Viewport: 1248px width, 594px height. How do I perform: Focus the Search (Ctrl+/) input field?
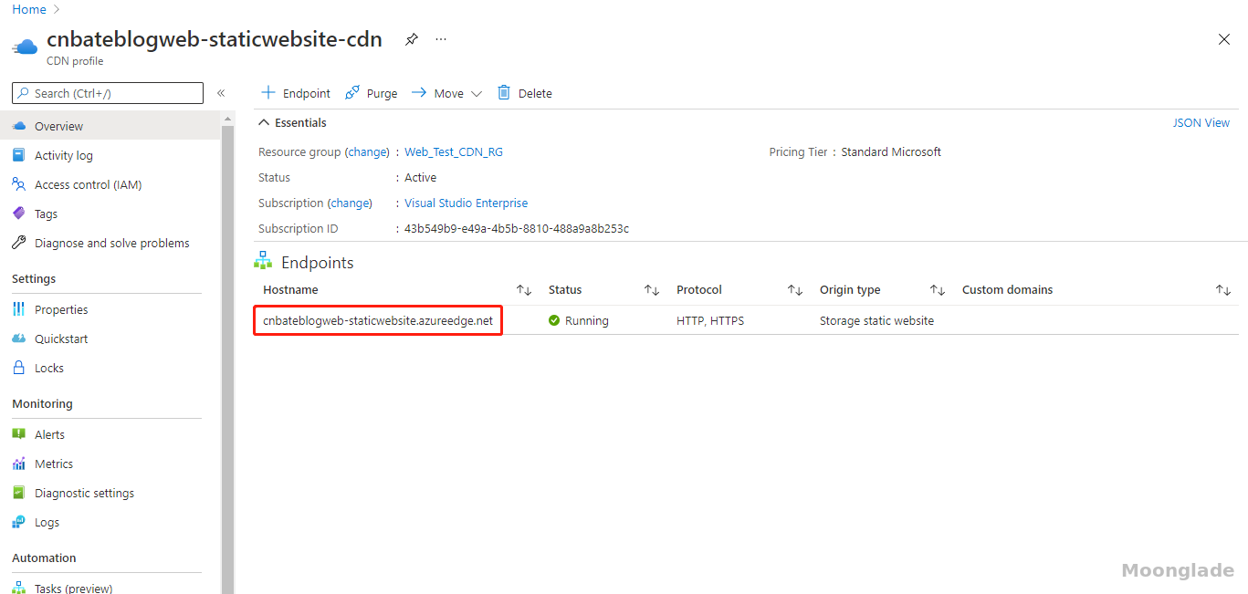[108, 93]
